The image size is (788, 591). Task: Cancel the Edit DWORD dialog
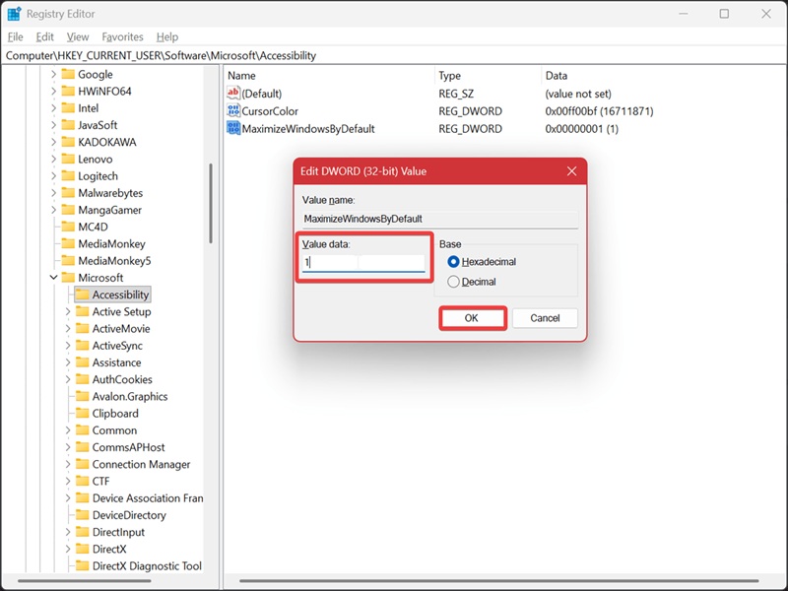(545, 318)
